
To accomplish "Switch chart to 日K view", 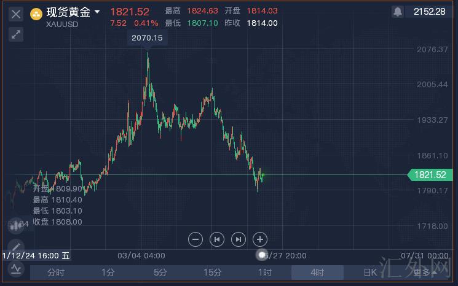I will coord(370,272).
